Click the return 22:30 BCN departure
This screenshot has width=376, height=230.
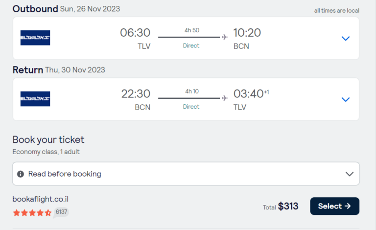point(136,99)
